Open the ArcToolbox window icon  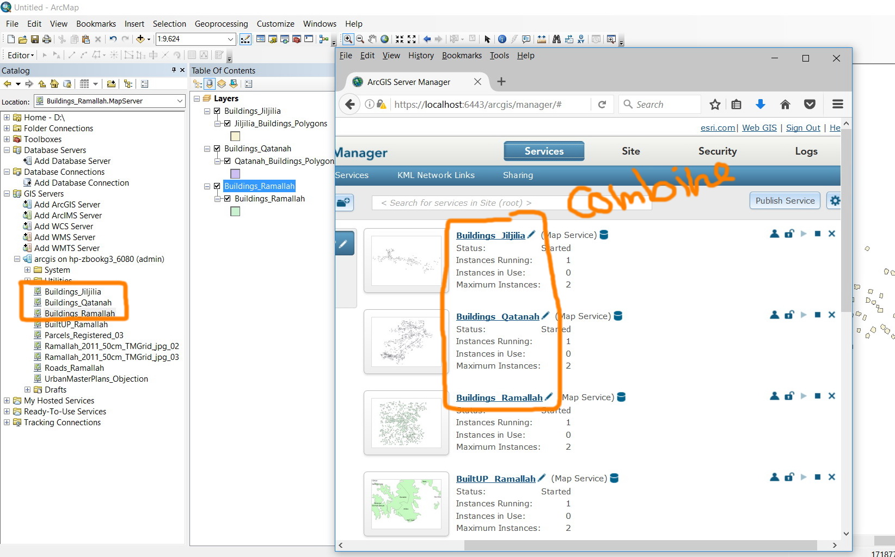point(297,39)
